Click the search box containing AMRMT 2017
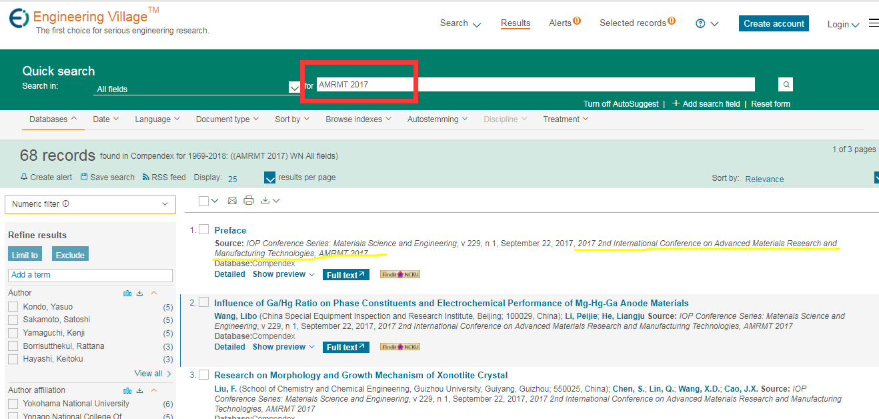The height and width of the screenshot is (419, 879). [536, 85]
